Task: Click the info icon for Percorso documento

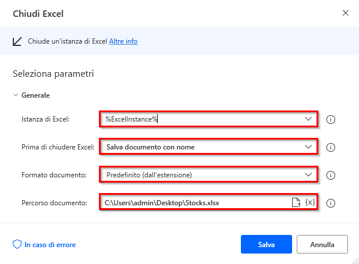Action: pyautogui.click(x=330, y=203)
